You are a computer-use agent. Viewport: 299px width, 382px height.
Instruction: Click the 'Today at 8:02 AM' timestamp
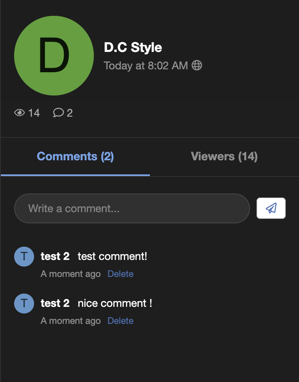[x=146, y=65]
